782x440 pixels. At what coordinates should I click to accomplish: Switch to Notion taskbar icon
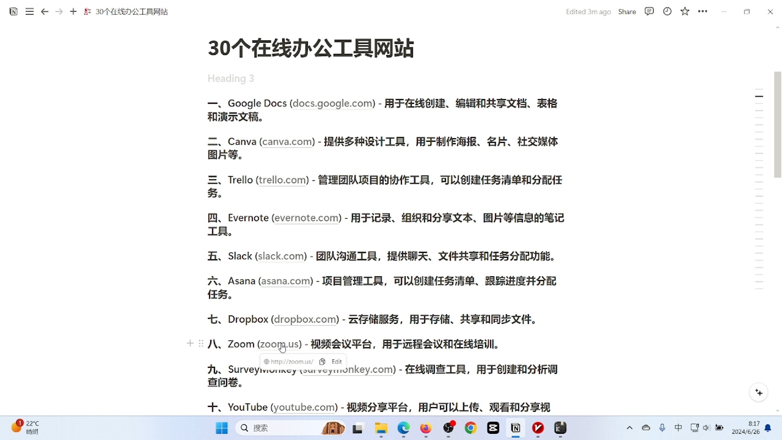(516, 428)
